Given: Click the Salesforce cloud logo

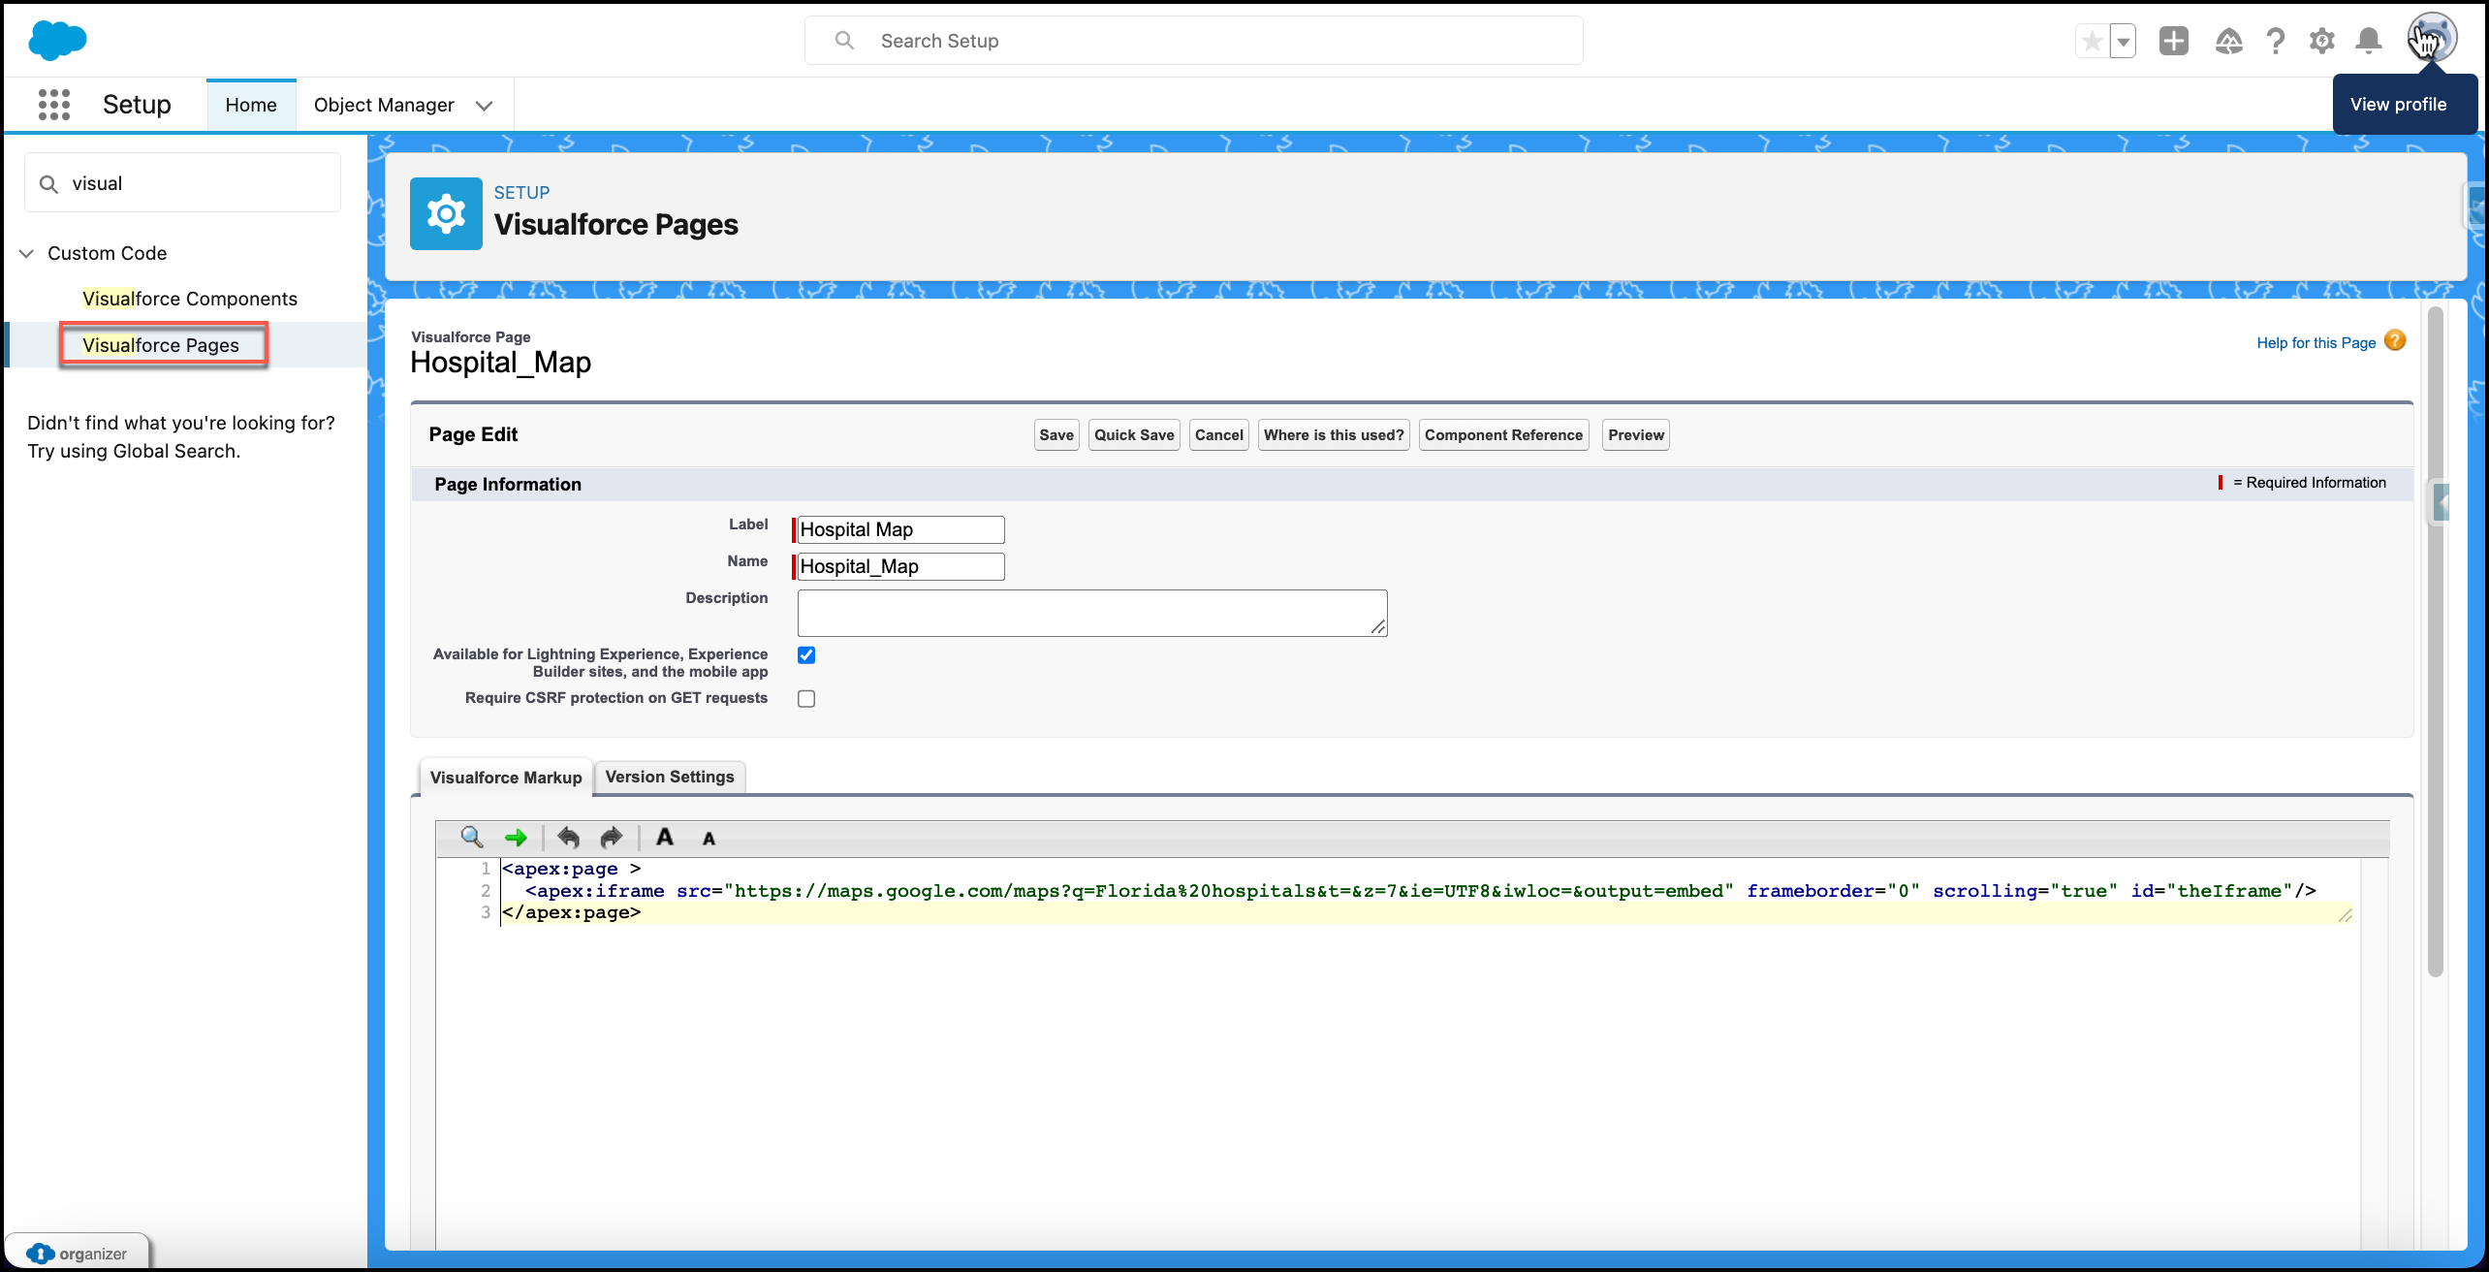Looking at the screenshot, I should click(57, 40).
